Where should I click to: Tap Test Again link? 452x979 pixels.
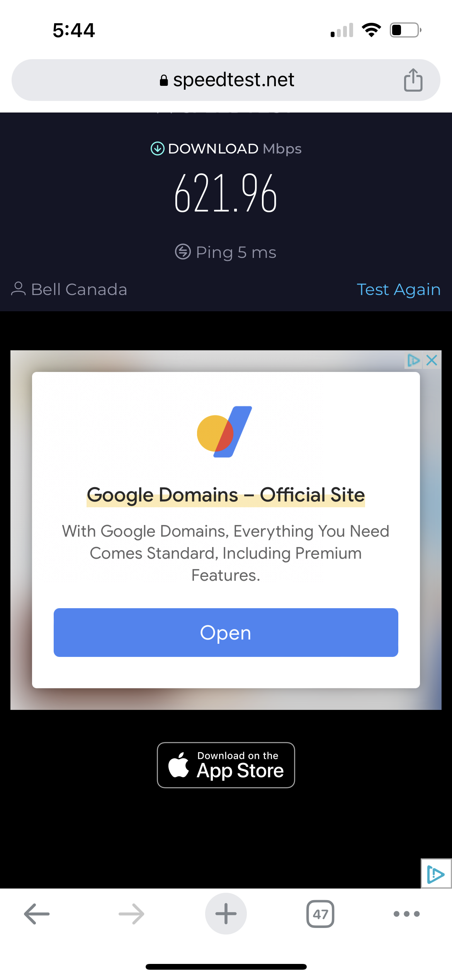[x=398, y=290]
